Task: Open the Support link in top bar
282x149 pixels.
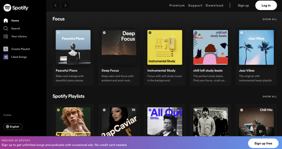Action: point(195,5)
